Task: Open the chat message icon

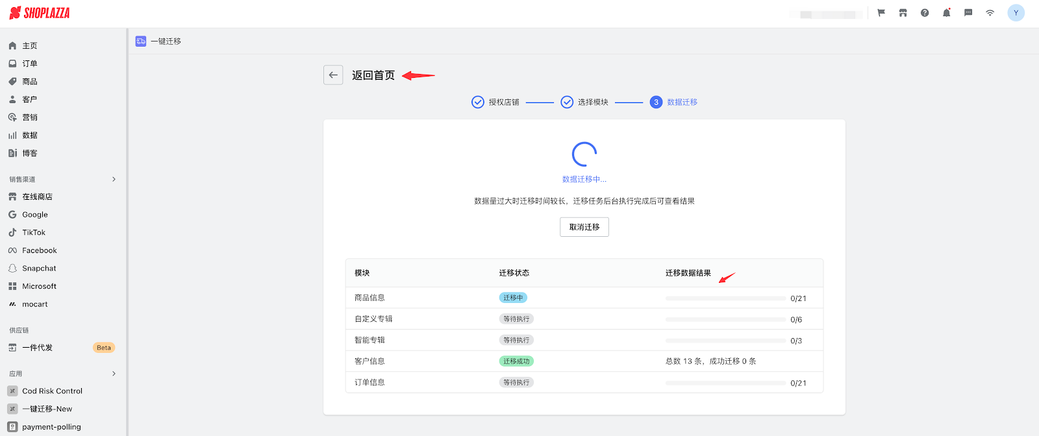Action: click(x=968, y=13)
